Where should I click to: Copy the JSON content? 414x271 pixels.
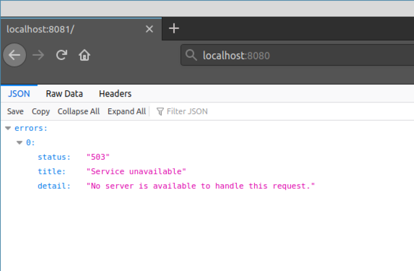coord(41,111)
